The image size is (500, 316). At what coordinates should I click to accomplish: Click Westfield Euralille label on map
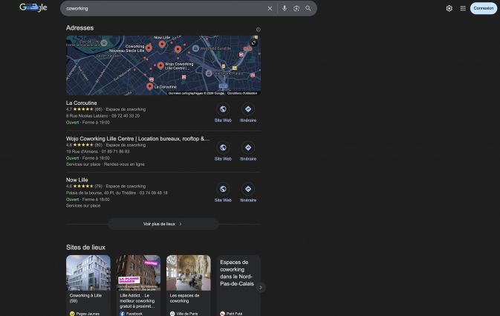(215, 48)
